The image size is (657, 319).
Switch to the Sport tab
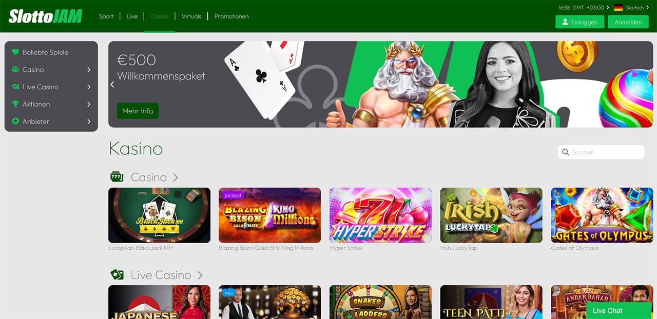point(106,16)
